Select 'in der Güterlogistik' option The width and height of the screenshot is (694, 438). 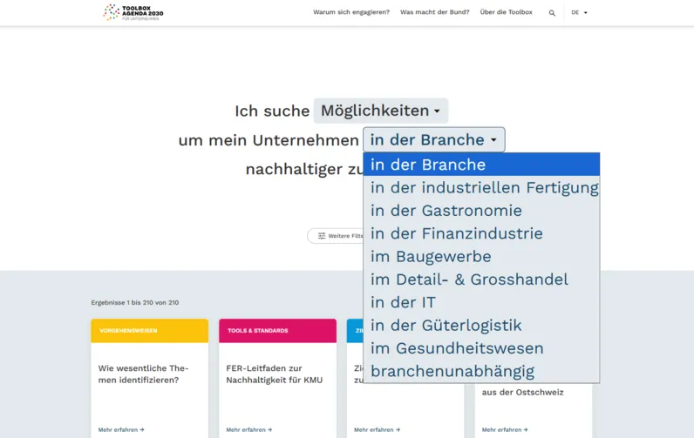coord(446,326)
